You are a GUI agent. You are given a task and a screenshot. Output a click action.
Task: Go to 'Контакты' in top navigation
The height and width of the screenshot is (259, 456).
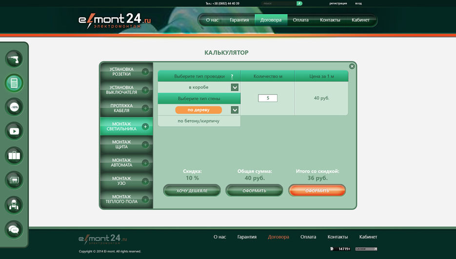pyautogui.click(x=330, y=20)
